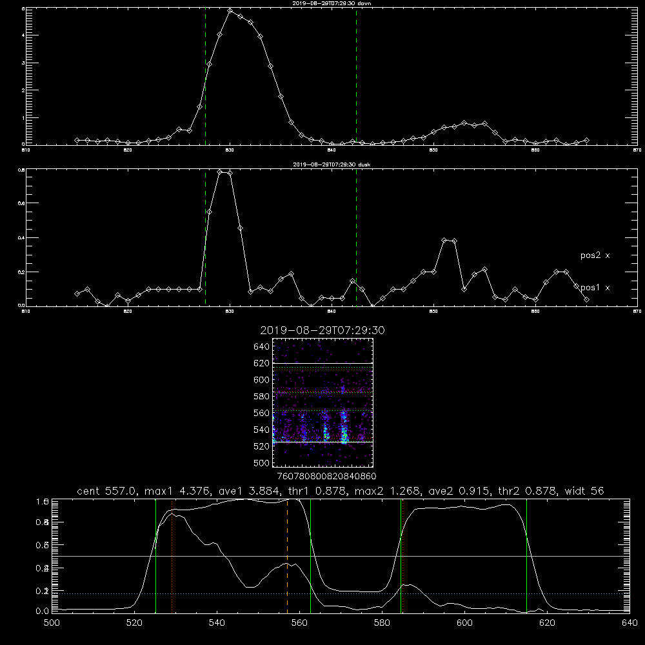Click heatmap y-axis label 620
The image size is (645, 645).
(x=262, y=363)
